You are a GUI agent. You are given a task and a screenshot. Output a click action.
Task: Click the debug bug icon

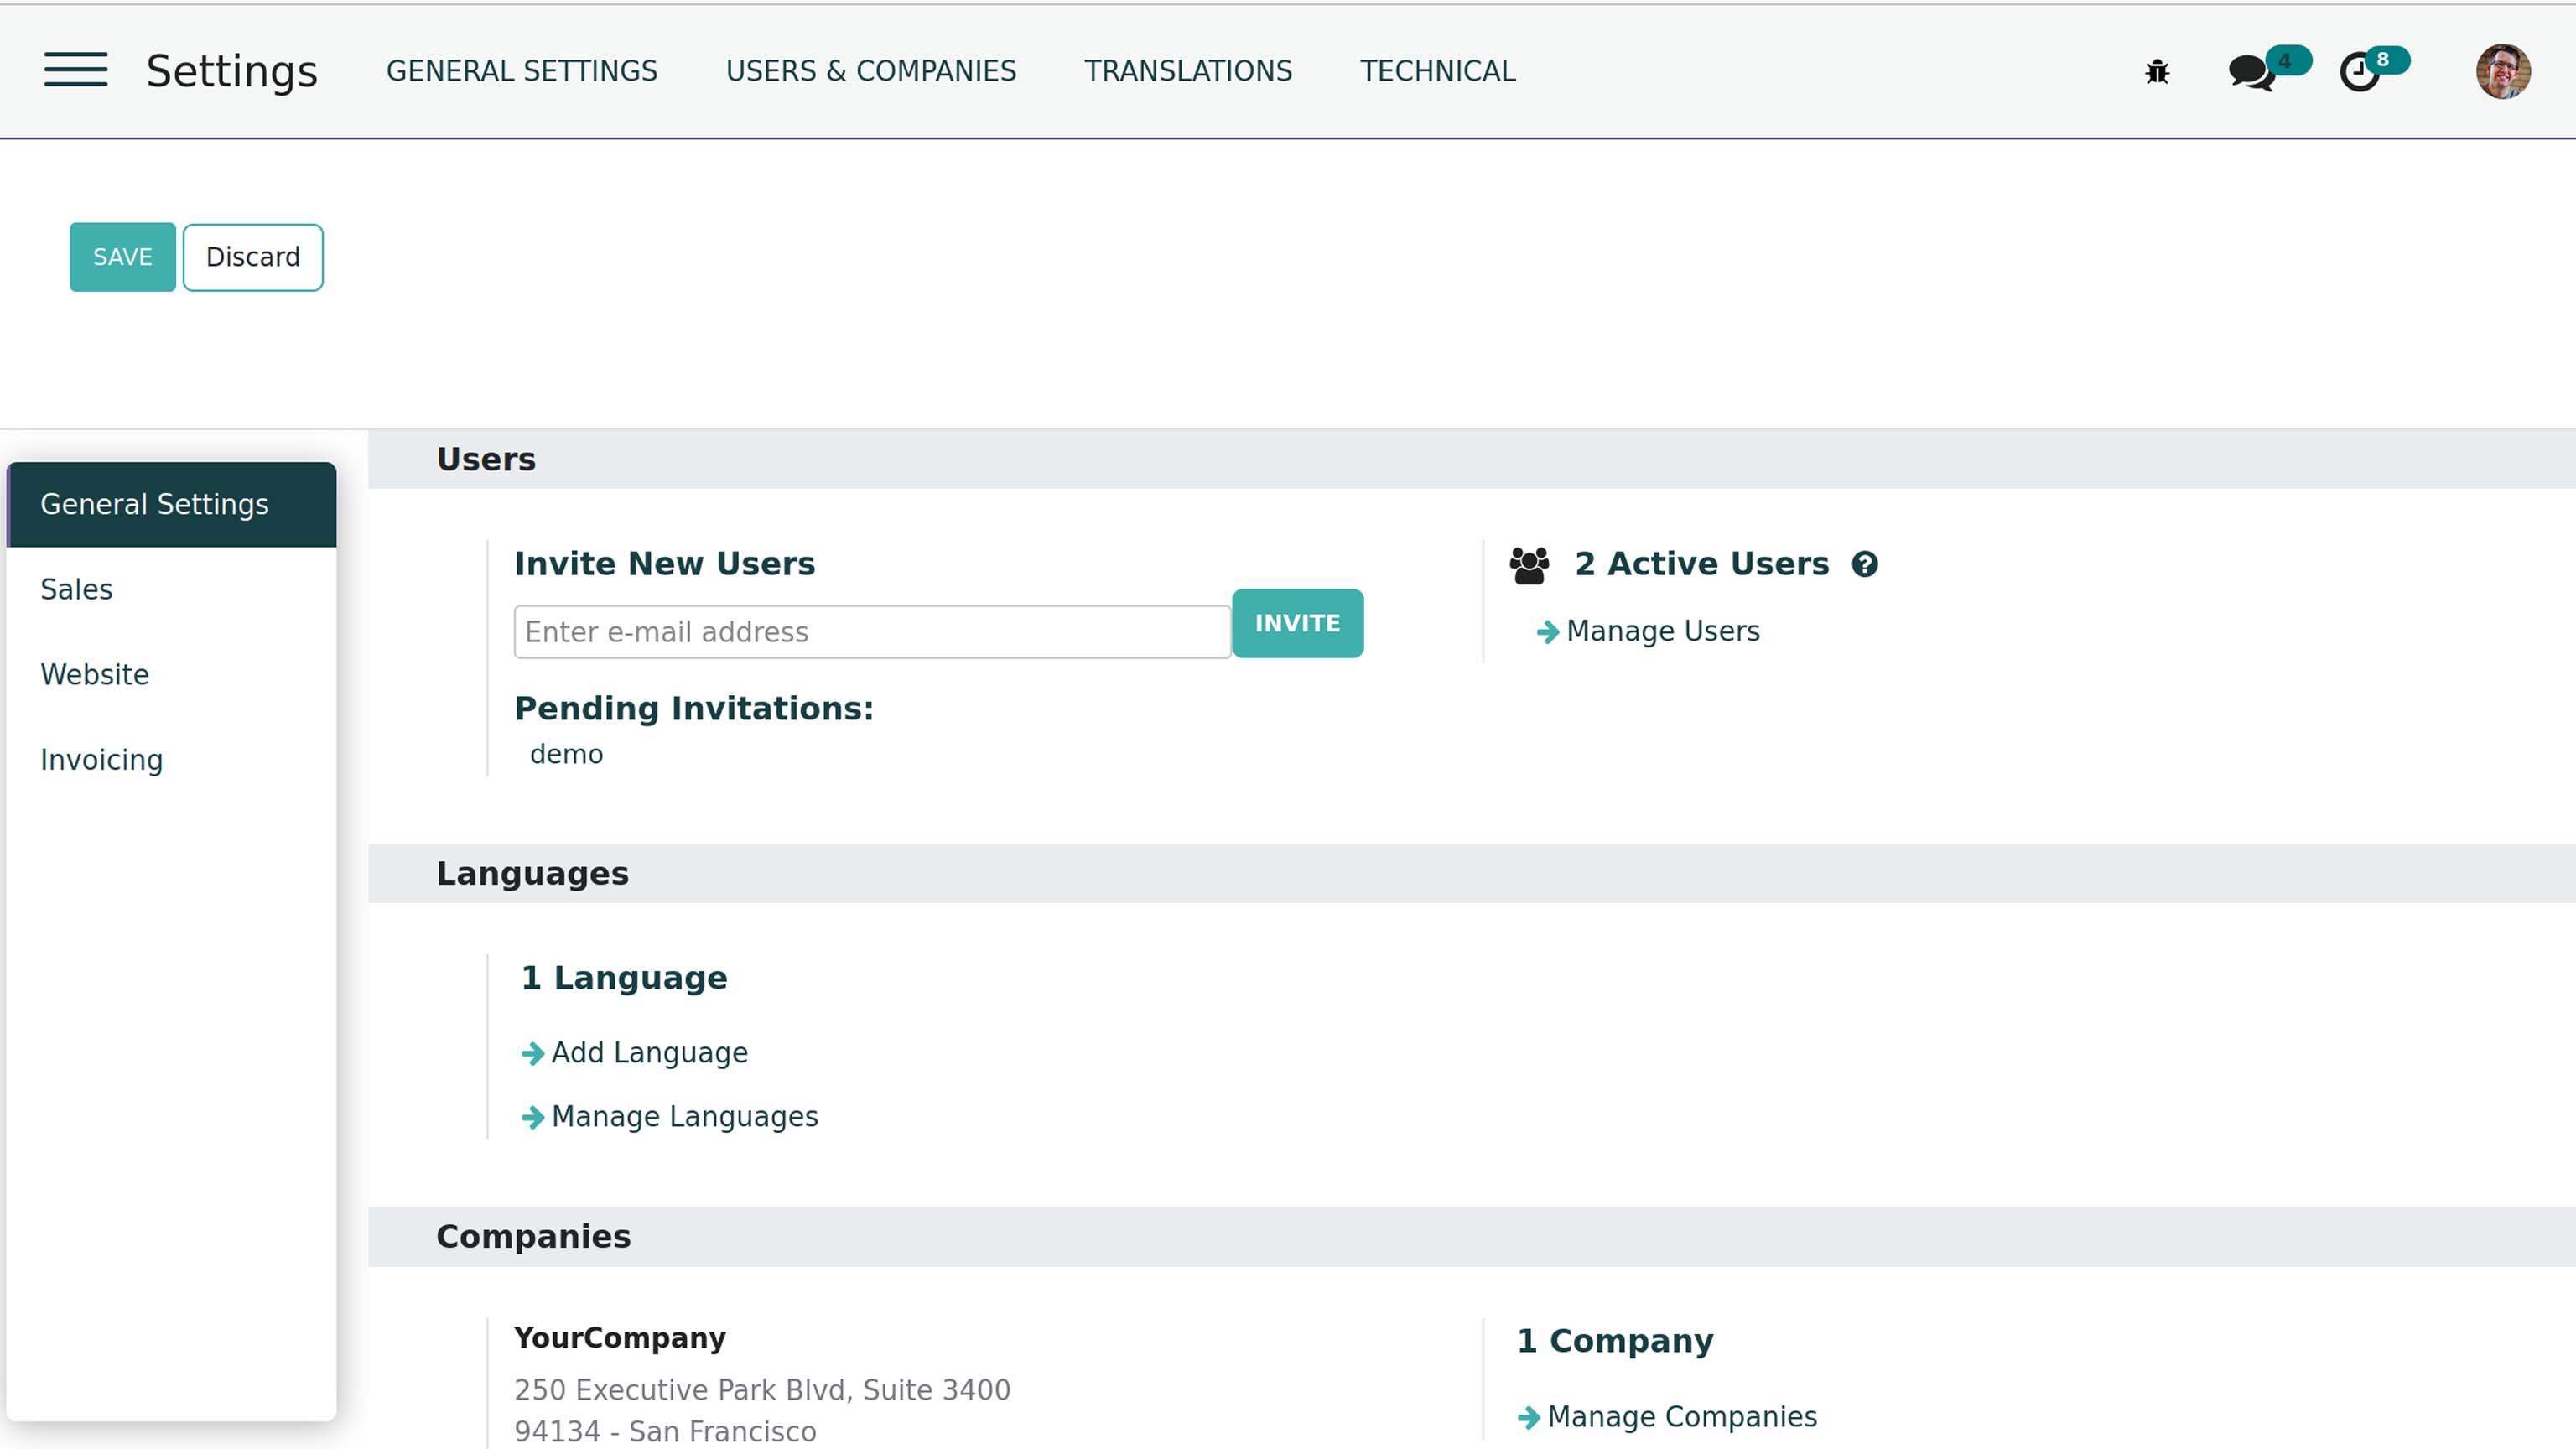(2157, 72)
